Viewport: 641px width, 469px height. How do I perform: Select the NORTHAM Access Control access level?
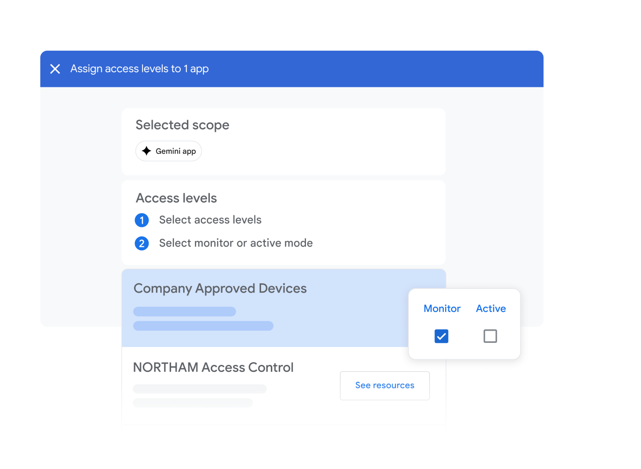pyautogui.click(x=213, y=367)
